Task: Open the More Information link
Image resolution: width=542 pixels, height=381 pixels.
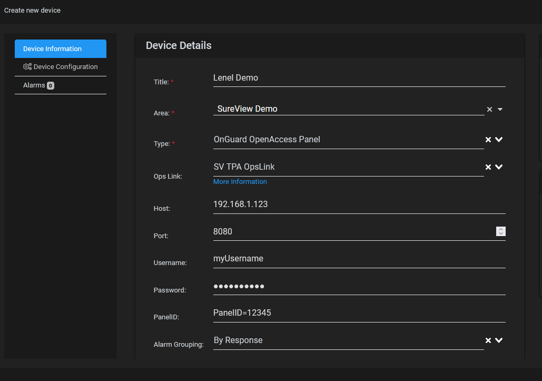Action: [240, 181]
